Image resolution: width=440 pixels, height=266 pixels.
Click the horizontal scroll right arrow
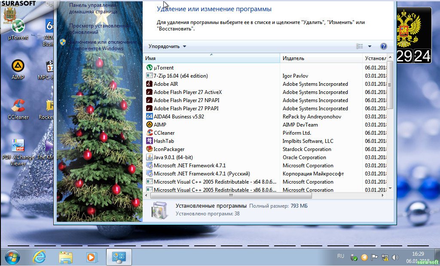[382, 195]
